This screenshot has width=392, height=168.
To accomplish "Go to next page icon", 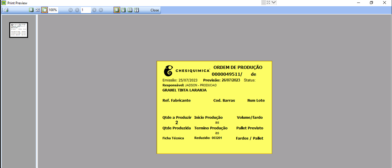I will [94, 10].
